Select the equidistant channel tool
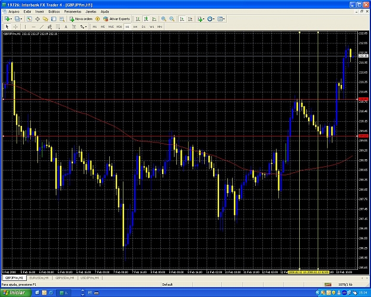Image resolution: width=371 pixels, height=297 pixels. (x=50, y=27)
